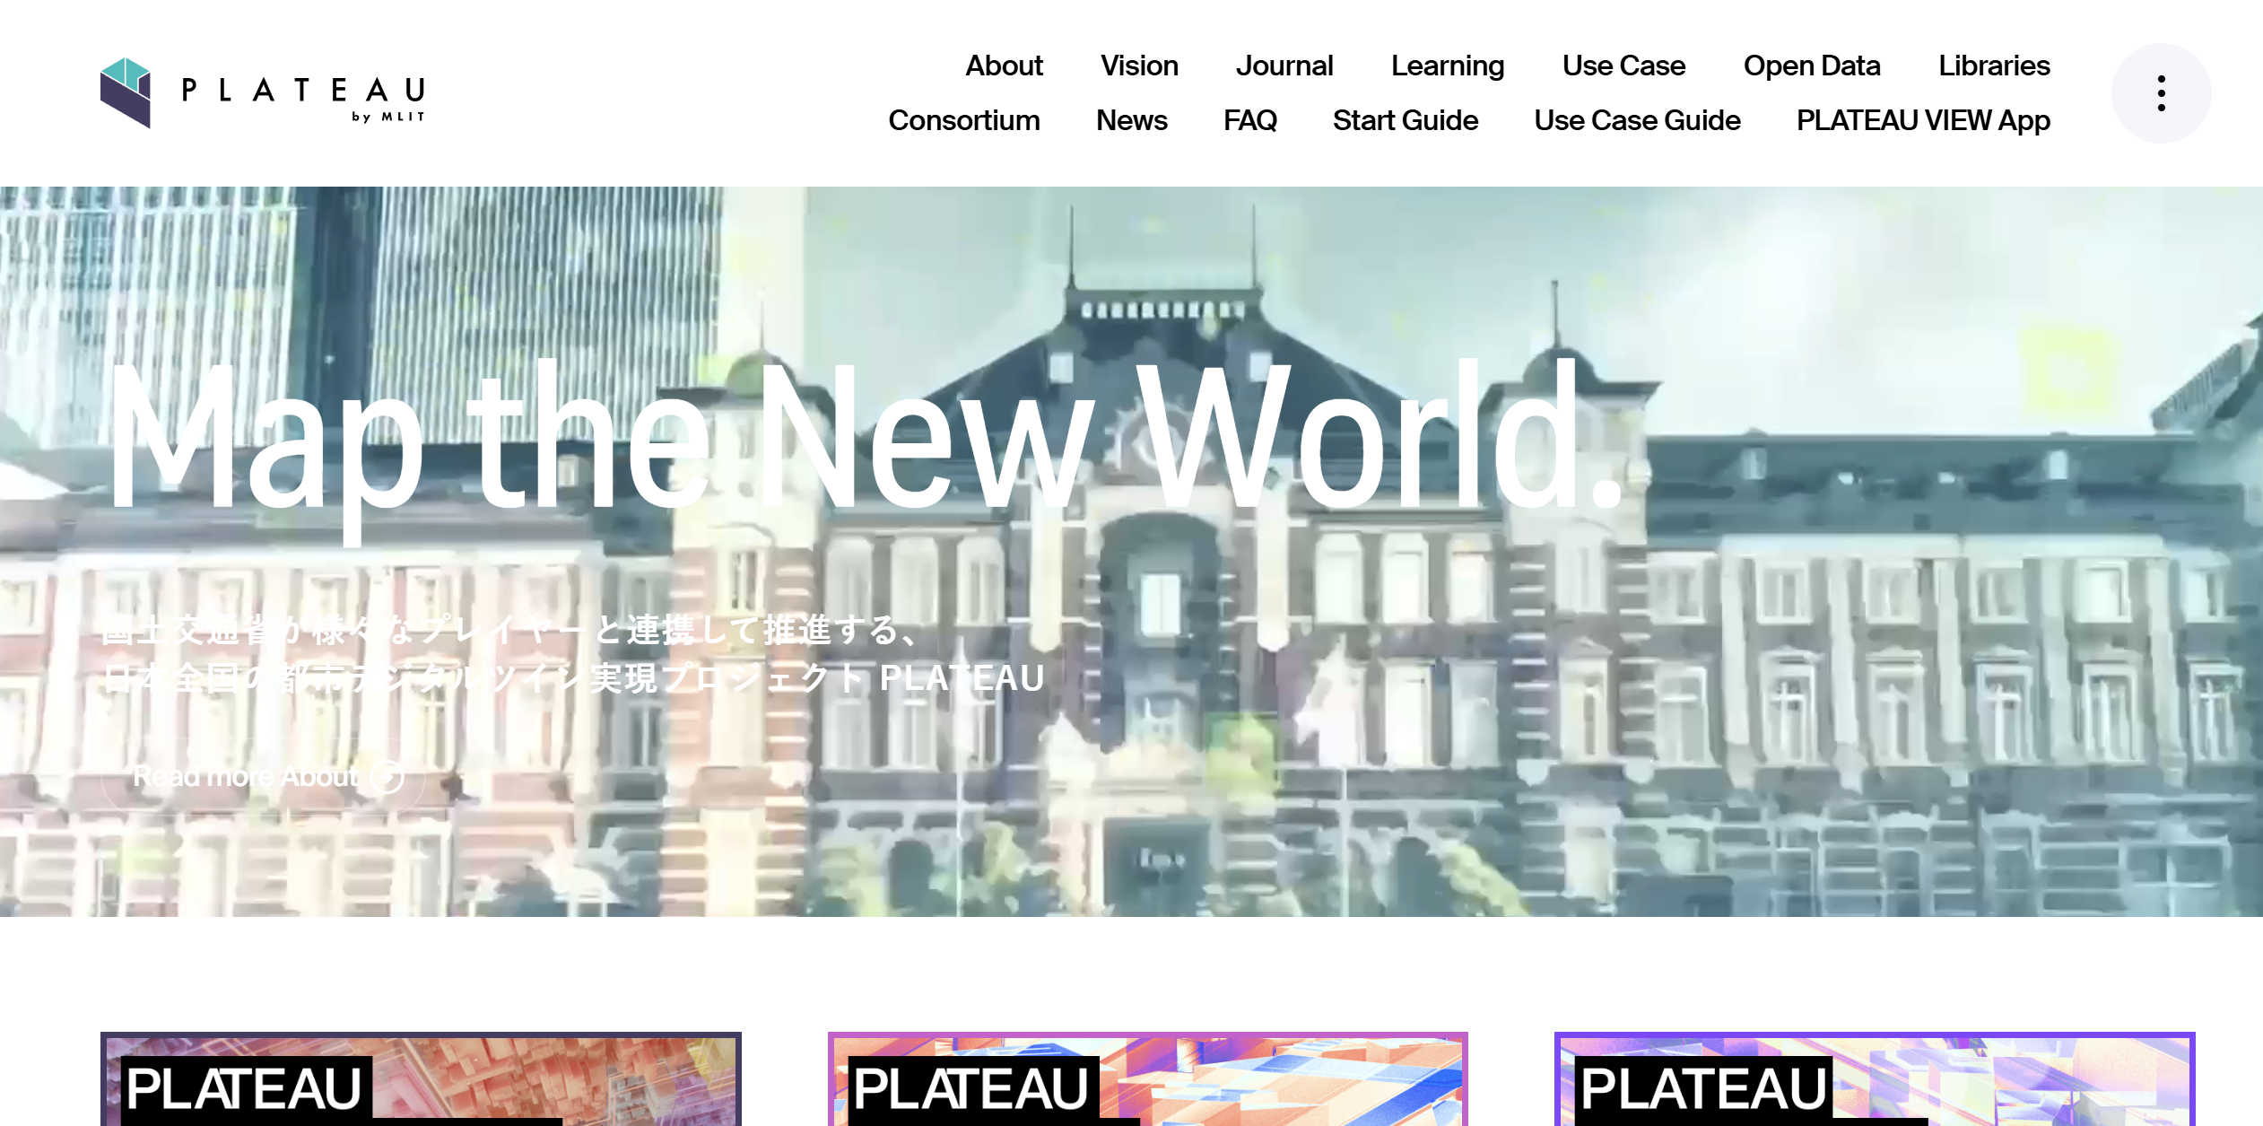Select Learning in the navigation
Image resolution: width=2263 pixels, height=1126 pixels.
pos(1448,65)
